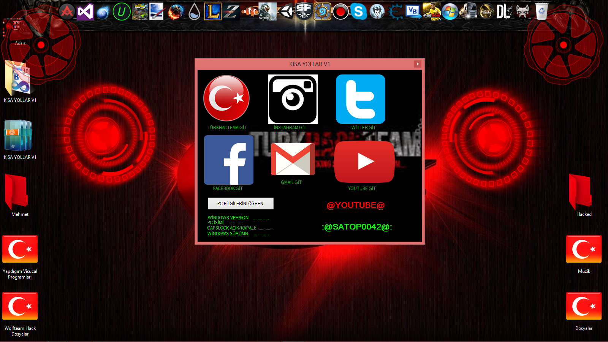Launch the red 'A' emblem dock icon
This screenshot has height=342, width=608.
point(67,12)
